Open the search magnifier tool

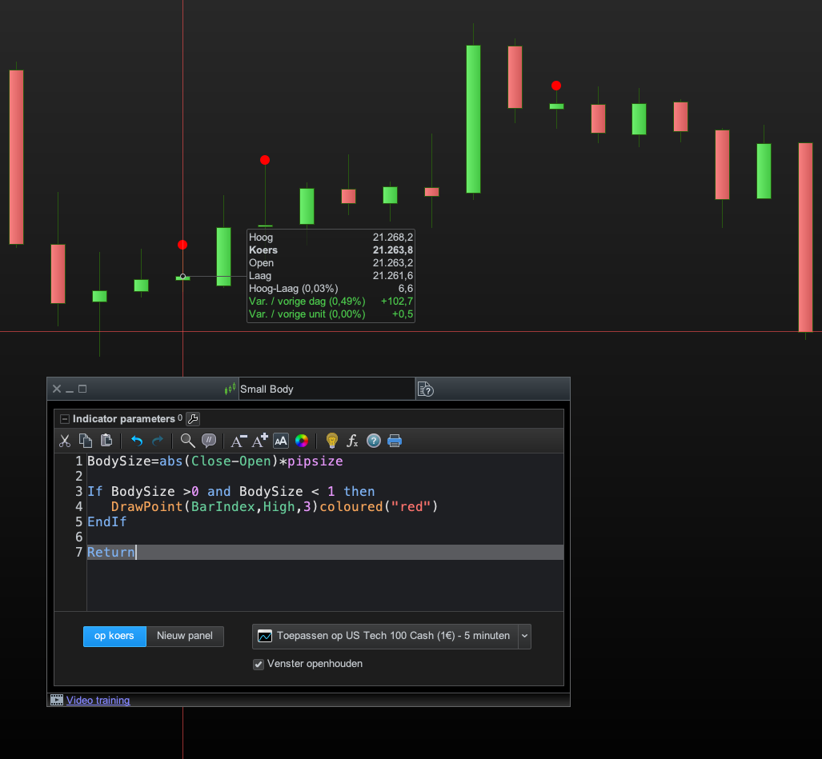pyautogui.click(x=187, y=441)
